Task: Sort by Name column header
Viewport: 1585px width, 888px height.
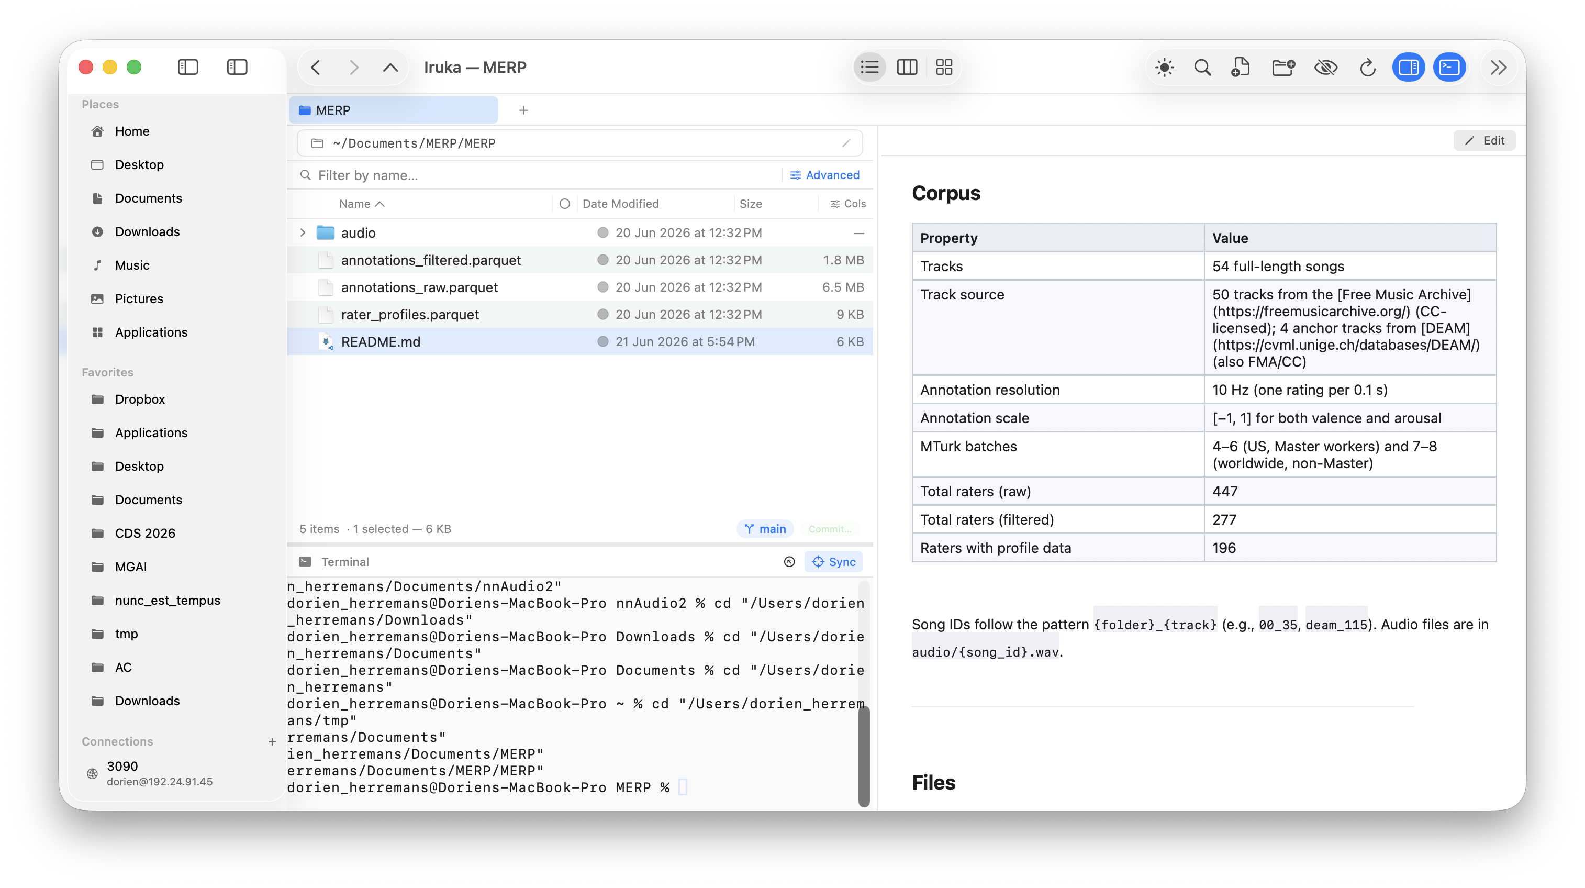Action: 362,204
